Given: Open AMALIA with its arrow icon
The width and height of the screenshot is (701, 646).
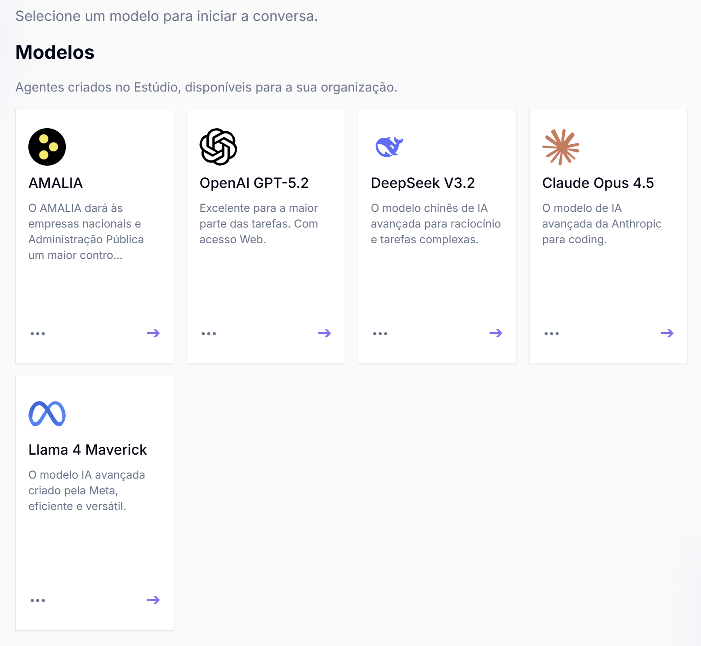Looking at the screenshot, I should [153, 333].
